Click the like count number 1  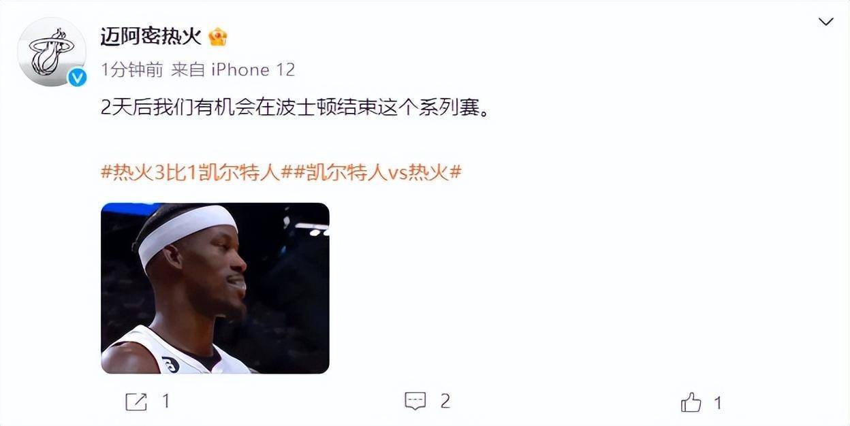coord(717,403)
